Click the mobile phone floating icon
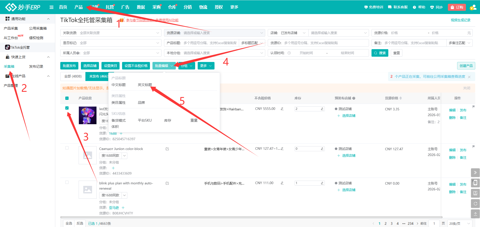This screenshot has height=227, width=480. pos(475,183)
